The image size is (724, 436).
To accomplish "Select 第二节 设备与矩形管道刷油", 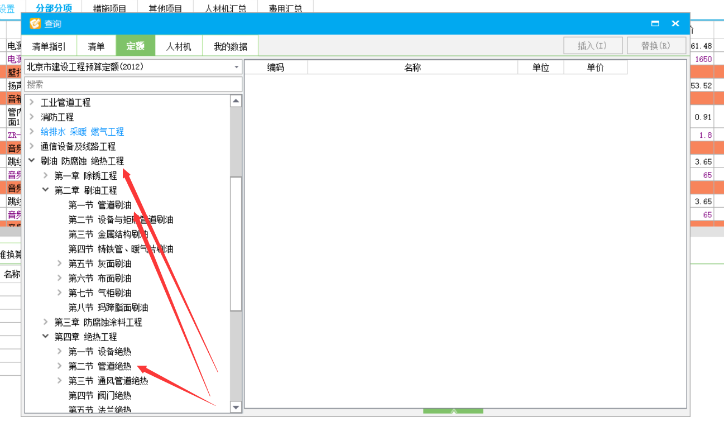I will 121,219.
